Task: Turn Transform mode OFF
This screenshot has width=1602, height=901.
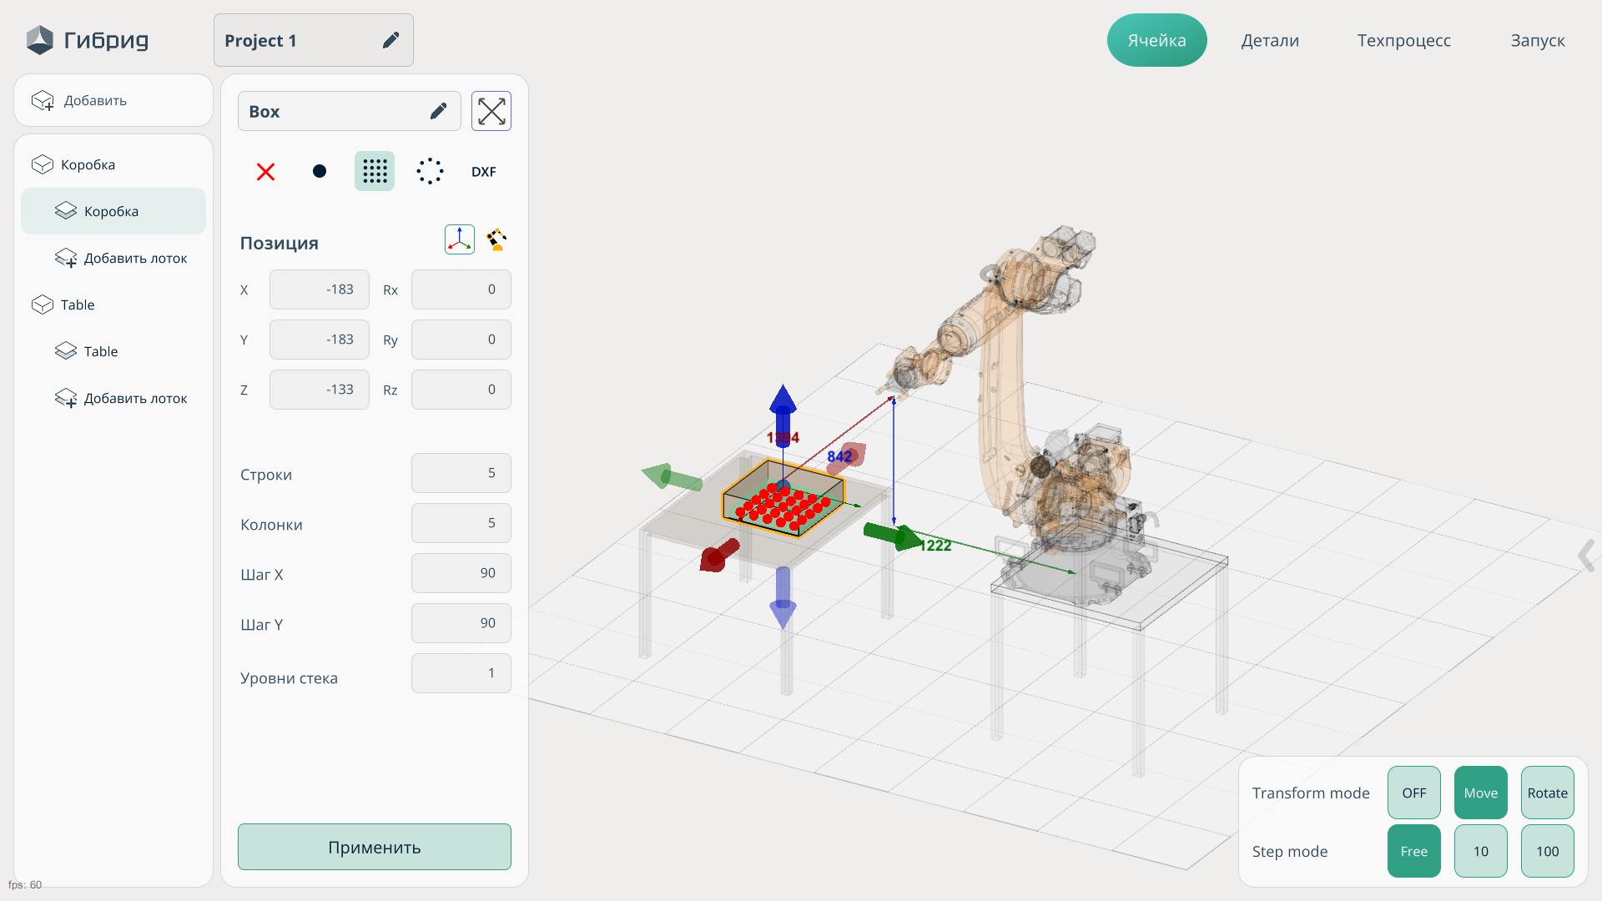Action: tap(1413, 793)
